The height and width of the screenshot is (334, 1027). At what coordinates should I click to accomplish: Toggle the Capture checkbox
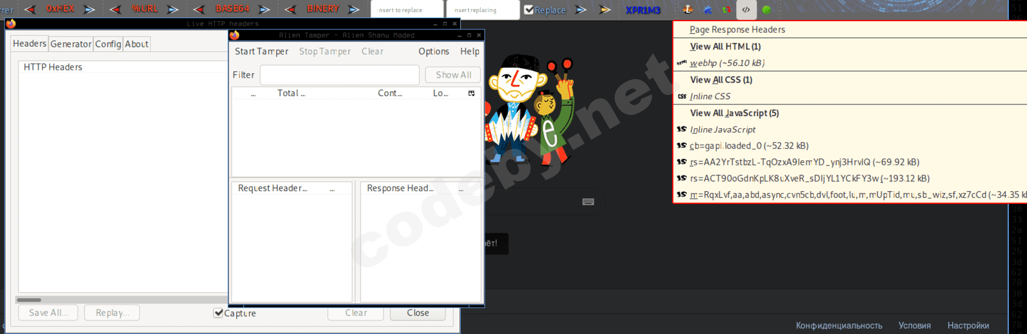(x=218, y=313)
